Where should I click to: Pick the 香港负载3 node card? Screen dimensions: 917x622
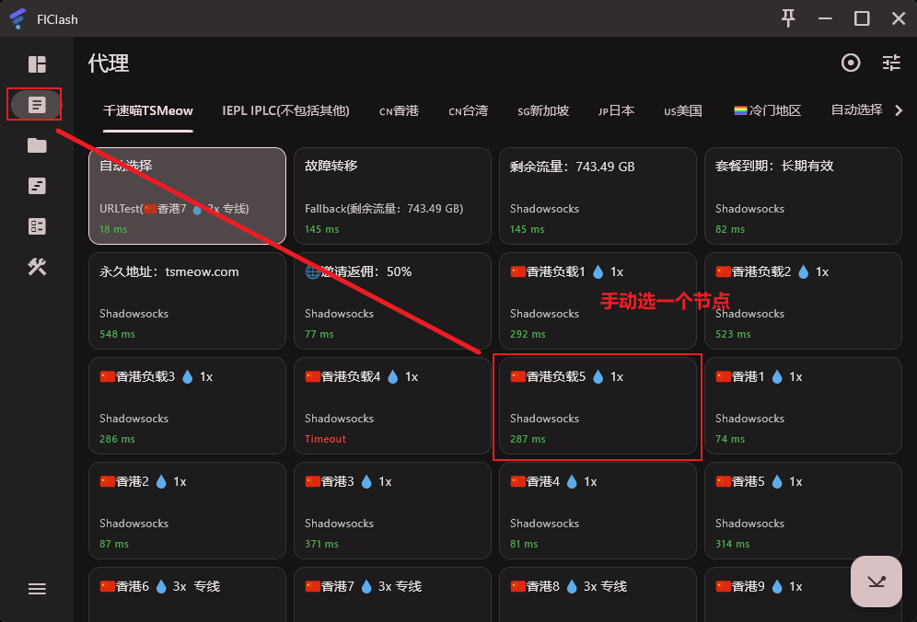[187, 406]
